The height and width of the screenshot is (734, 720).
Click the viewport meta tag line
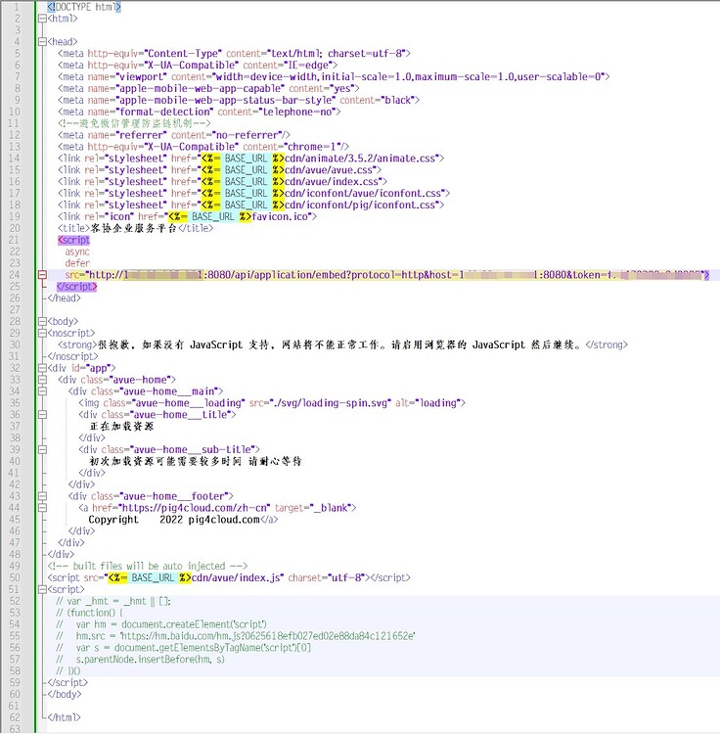tap(334, 77)
